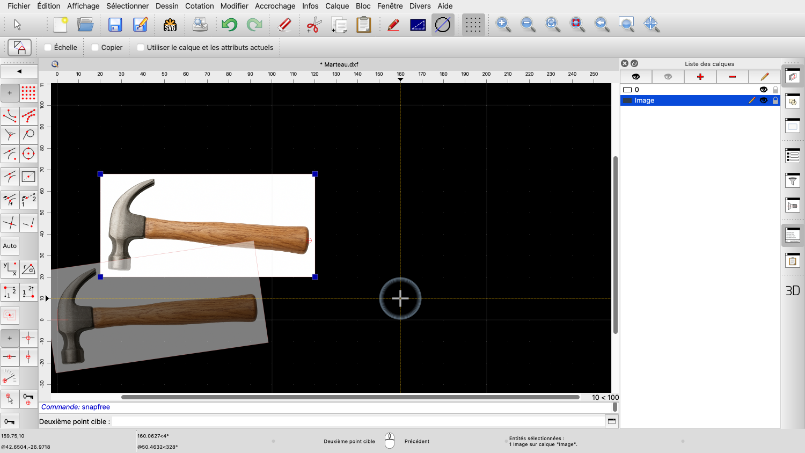Click the red minus remove layer icon
Image resolution: width=805 pixels, height=453 pixels.
click(732, 77)
